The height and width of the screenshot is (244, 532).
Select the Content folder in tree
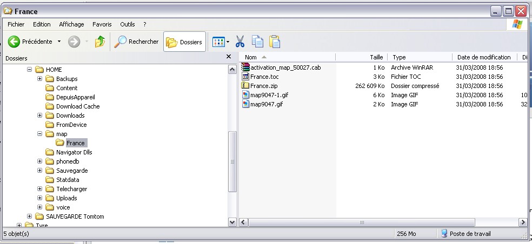[67, 88]
